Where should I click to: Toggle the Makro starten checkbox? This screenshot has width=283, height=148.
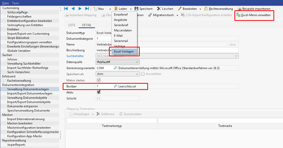(x=99, y=80)
